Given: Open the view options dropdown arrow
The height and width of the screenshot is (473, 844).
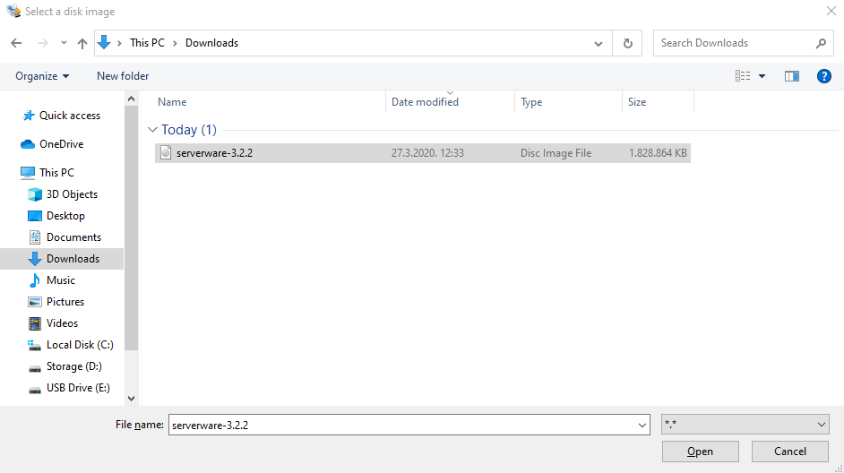Looking at the screenshot, I should [x=762, y=76].
